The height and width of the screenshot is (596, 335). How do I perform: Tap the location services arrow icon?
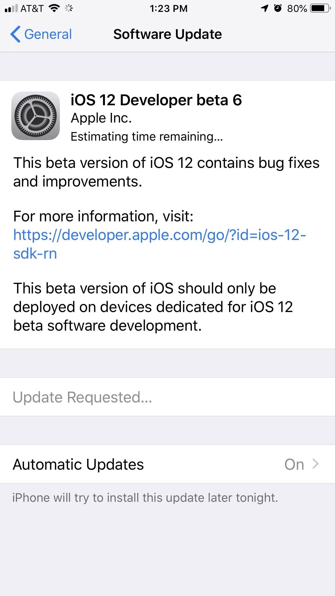coord(265,8)
